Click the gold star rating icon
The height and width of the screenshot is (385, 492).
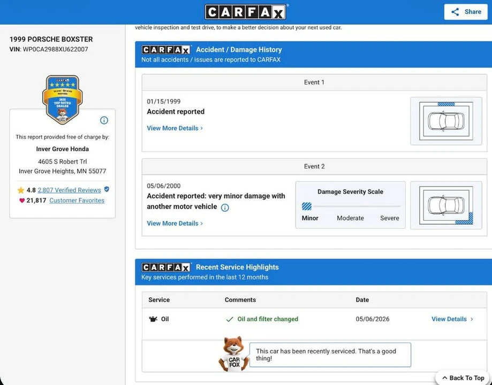(x=21, y=190)
